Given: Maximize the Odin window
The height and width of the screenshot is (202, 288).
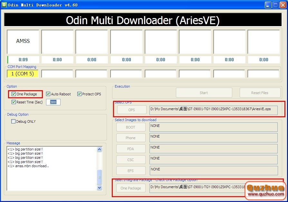Looking at the screenshot, I should coord(275,5).
